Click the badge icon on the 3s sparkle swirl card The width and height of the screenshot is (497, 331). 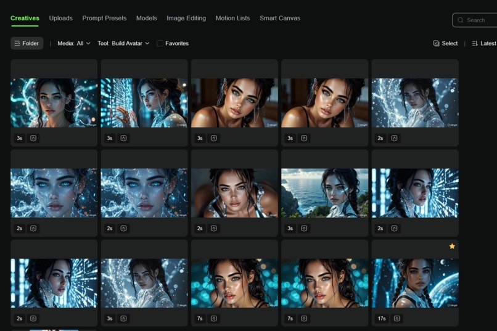[x=123, y=318]
